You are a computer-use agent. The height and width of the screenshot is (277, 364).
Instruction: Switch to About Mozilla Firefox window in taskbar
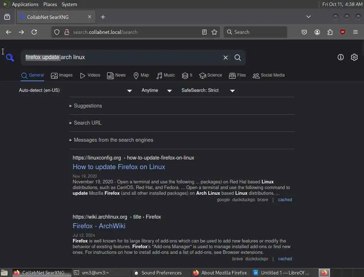pos(221,273)
